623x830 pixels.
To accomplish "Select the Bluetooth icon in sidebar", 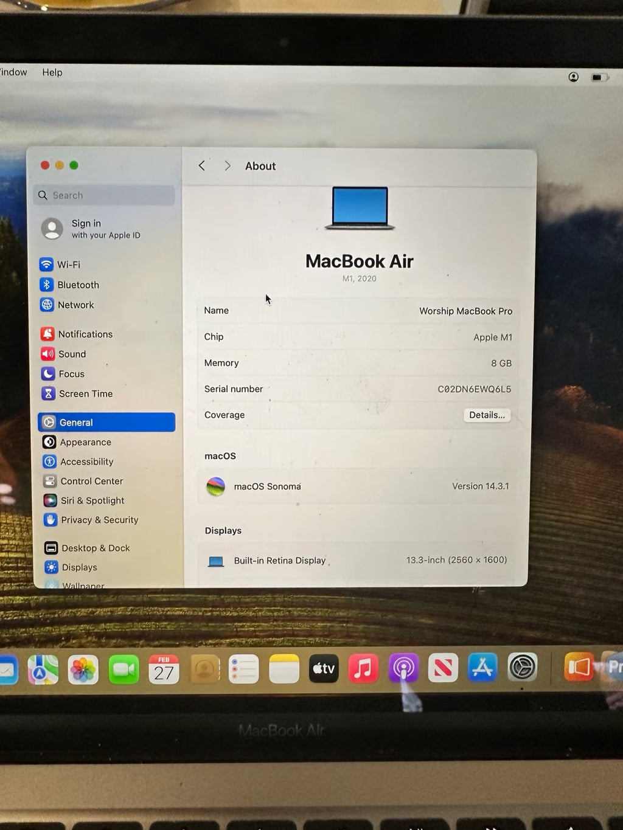I will tap(48, 285).
